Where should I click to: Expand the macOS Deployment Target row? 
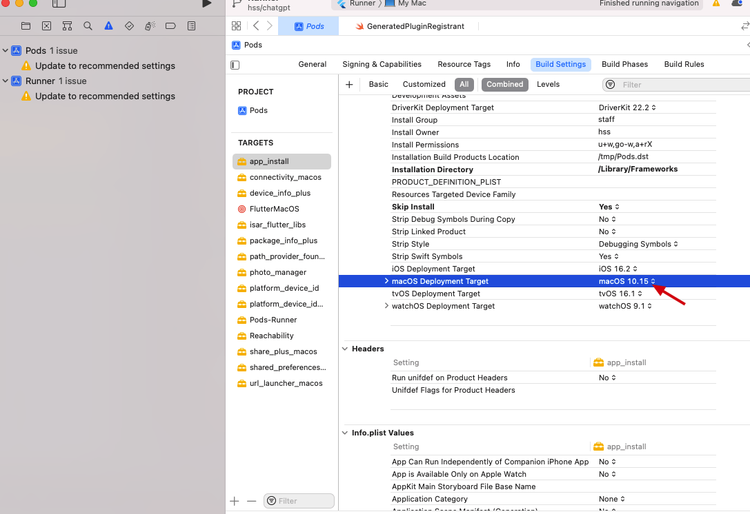point(386,281)
